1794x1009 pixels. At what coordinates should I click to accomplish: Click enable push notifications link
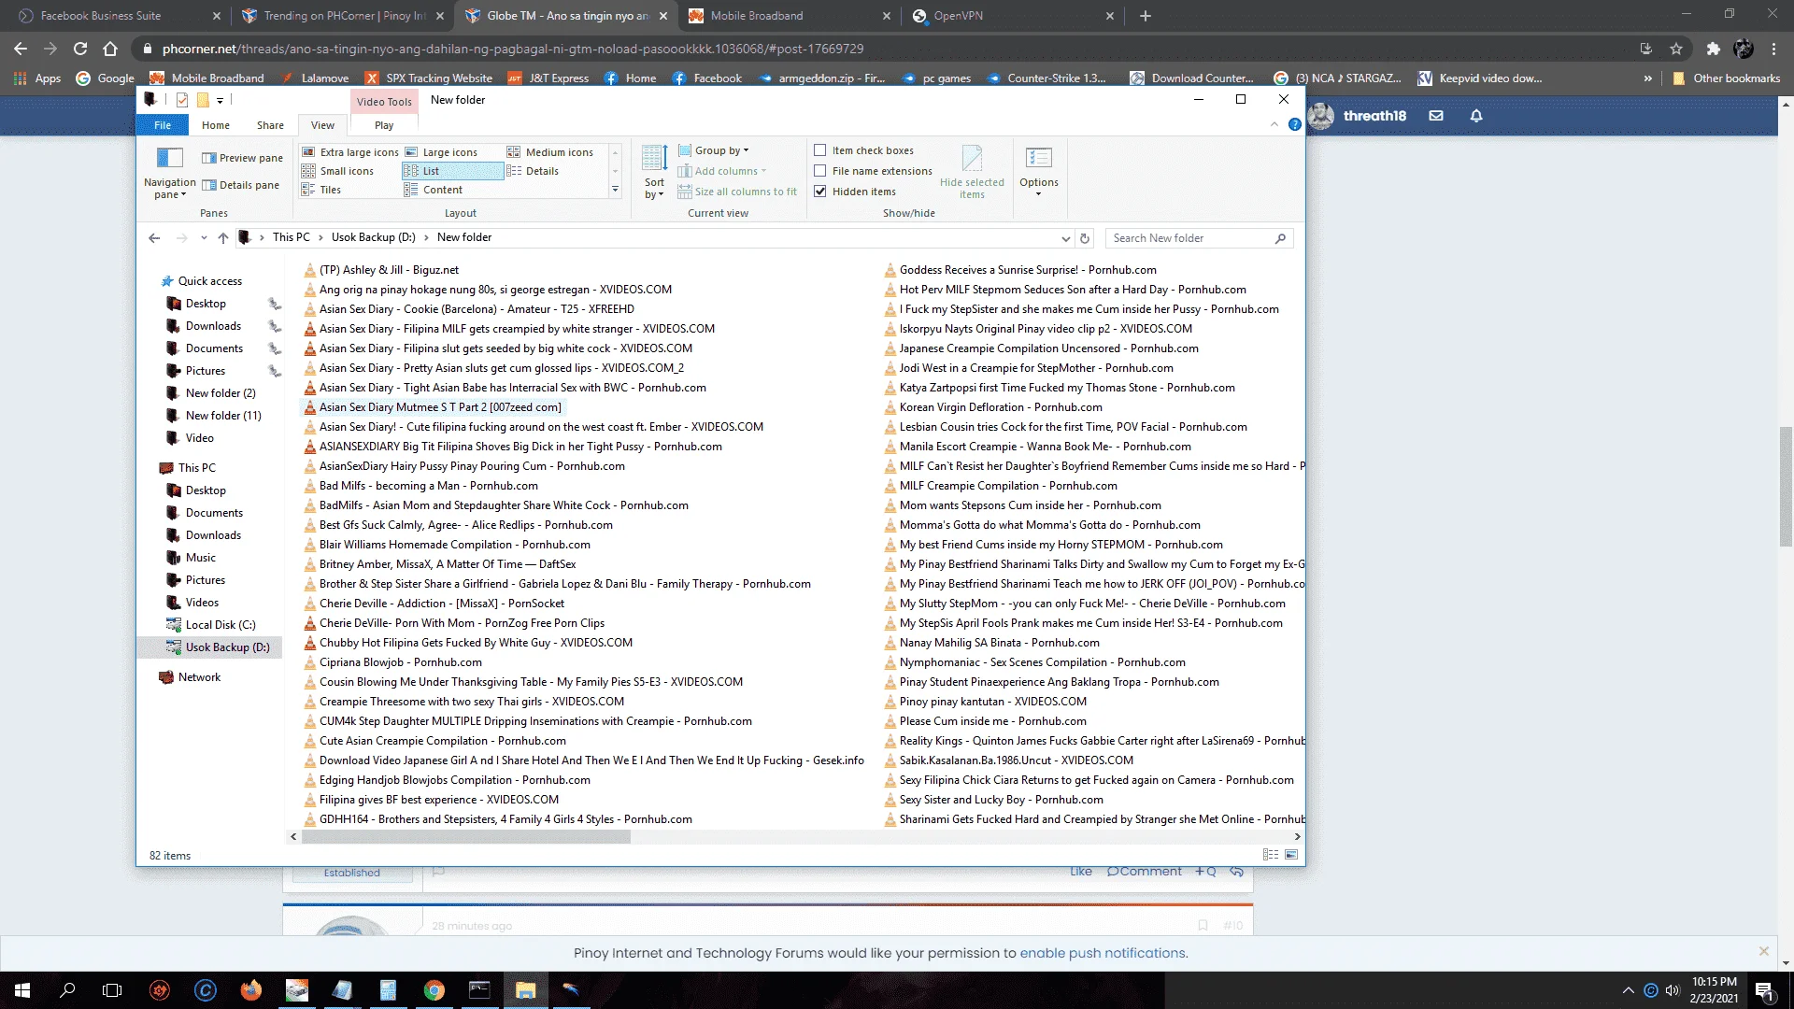coord(1103,953)
